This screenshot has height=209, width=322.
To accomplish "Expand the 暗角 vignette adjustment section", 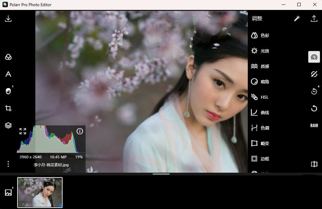I will tap(260, 82).
